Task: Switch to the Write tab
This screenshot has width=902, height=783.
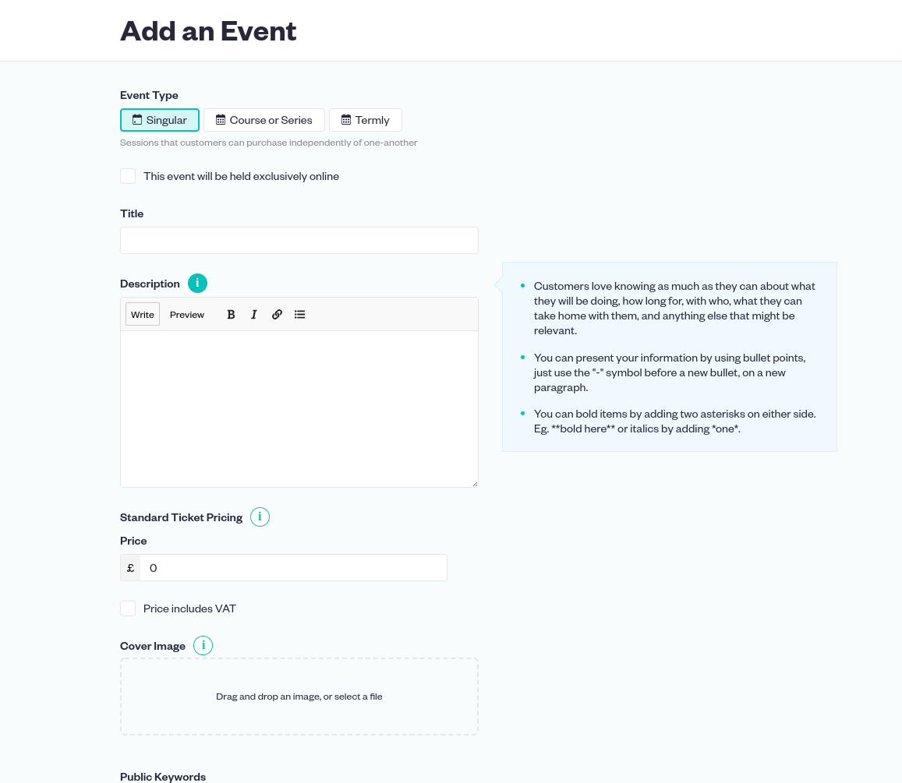Action: 142,314
